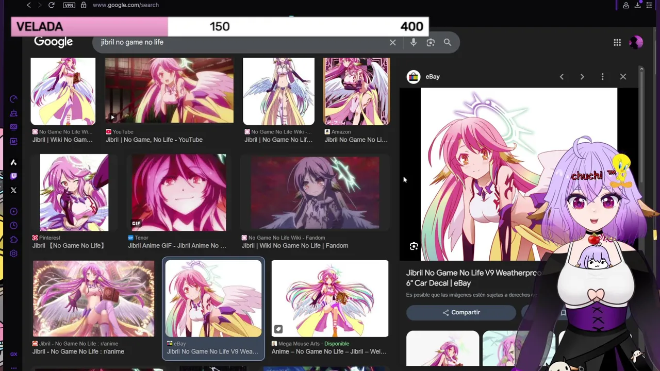The image size is (660, 371).
Task: Clear the search query with the X
Action: click(x=393, y=42)
